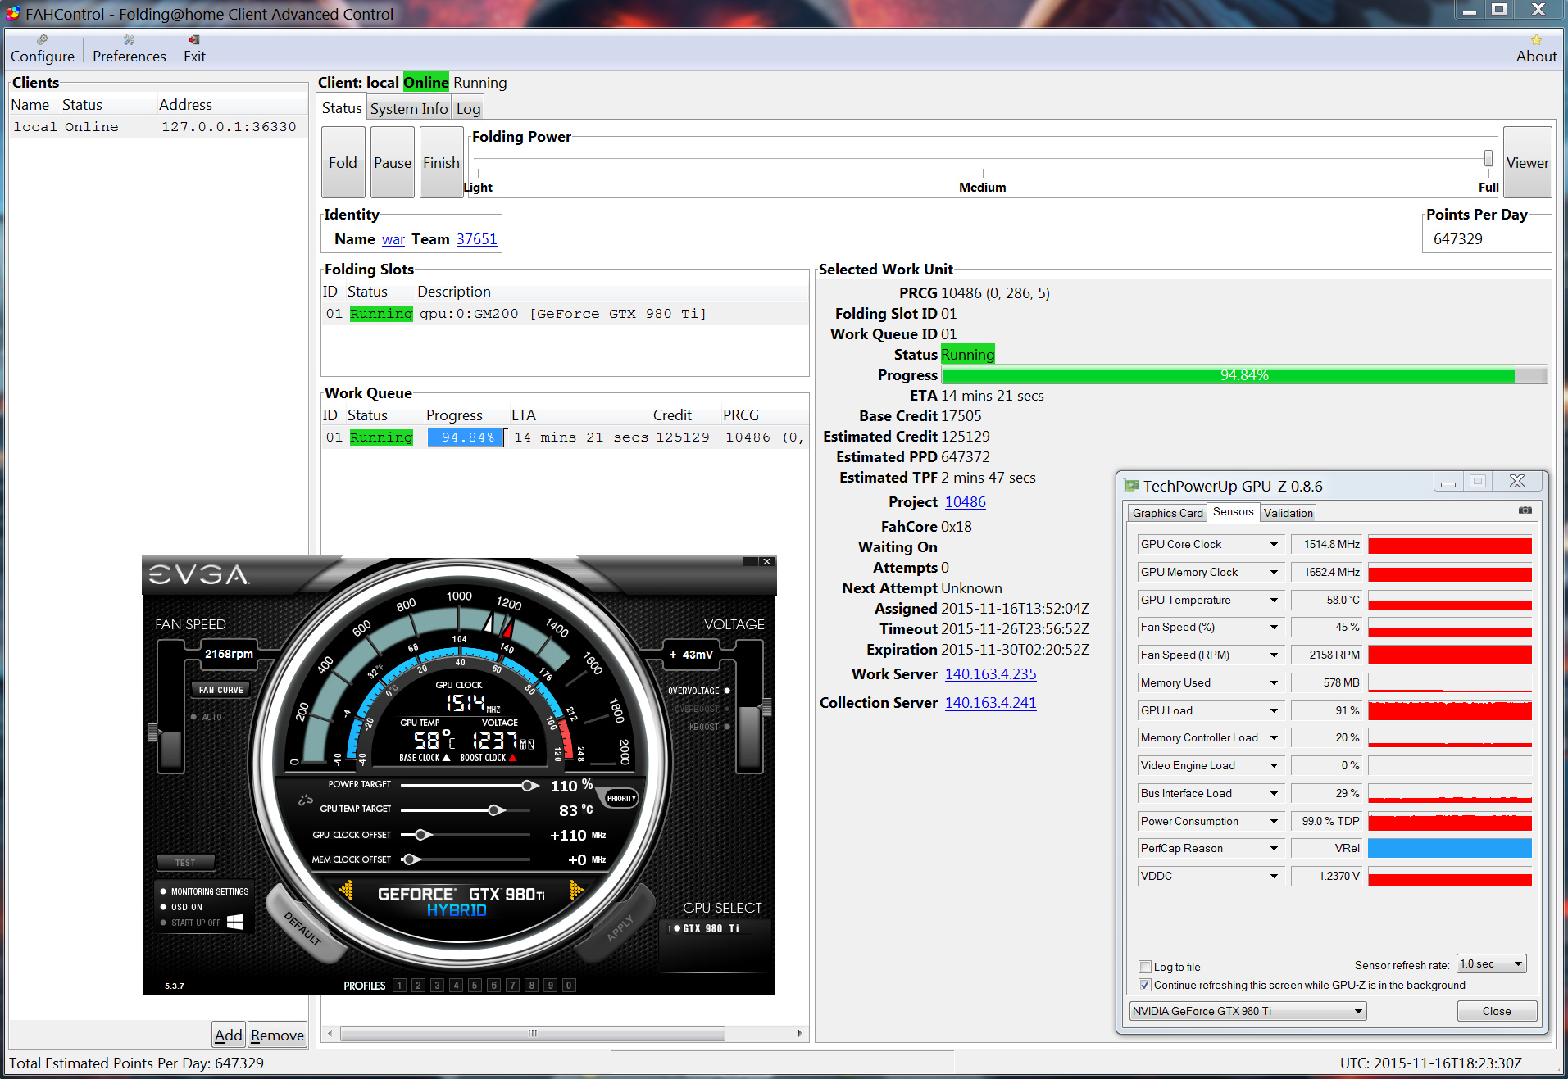This screenshot has height=1079, width=1568.
Task: Open Validation tab in GPU-Z
Action: [1288, 513]
